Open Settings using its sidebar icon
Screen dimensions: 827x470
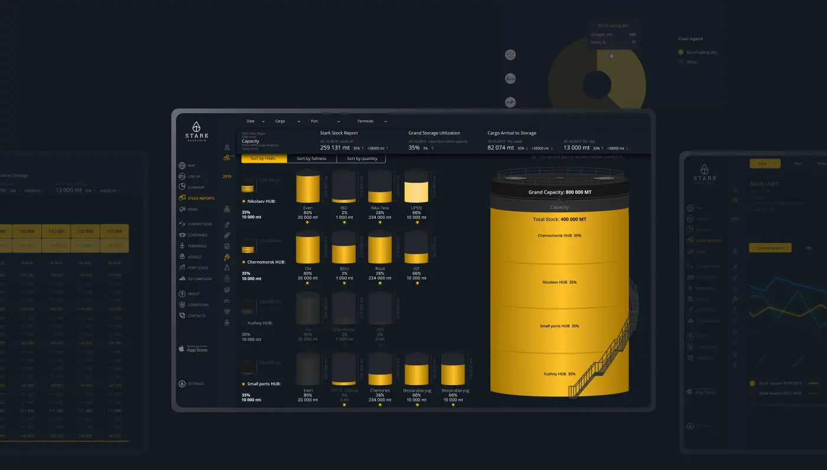pos(182,384)
